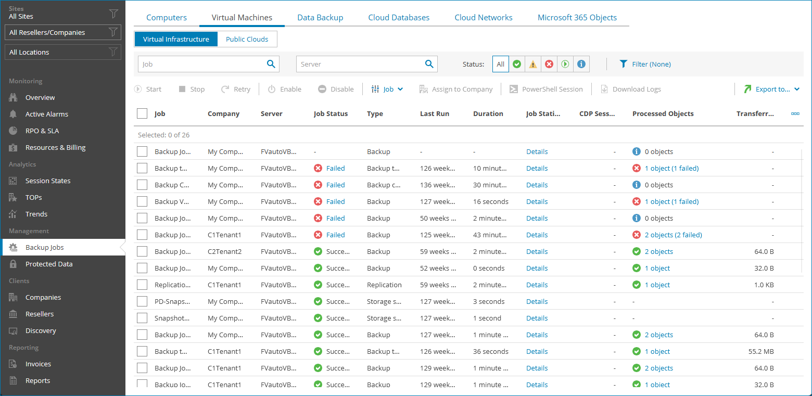This screenshot has height=396, width=812.
Task: Switch to the Computers tab
Action: 167,17
